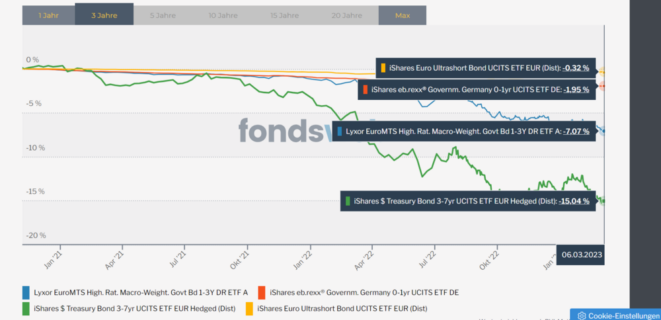Switch chart to 15 Jahre
This screenshot has height=320, width=661.
(x=285, y=15)
